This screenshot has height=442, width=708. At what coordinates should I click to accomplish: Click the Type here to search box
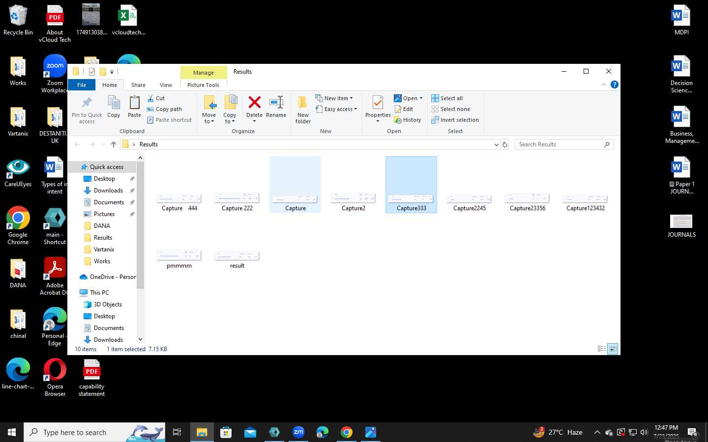94,432
